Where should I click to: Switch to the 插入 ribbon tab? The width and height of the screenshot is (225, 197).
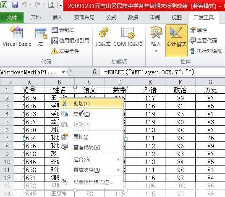pyautogui.click(x=57, y=18)
